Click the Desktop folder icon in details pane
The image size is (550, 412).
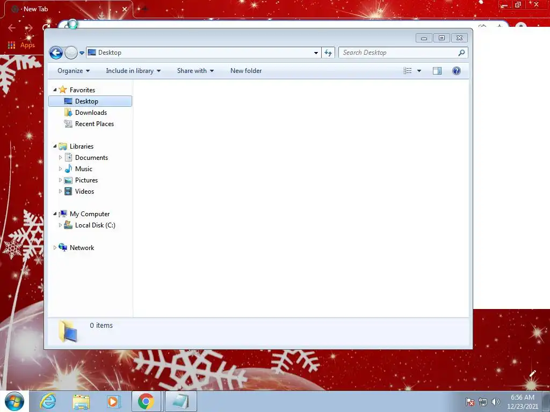[68, 331]
